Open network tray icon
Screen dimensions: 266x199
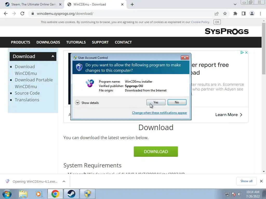227,194
